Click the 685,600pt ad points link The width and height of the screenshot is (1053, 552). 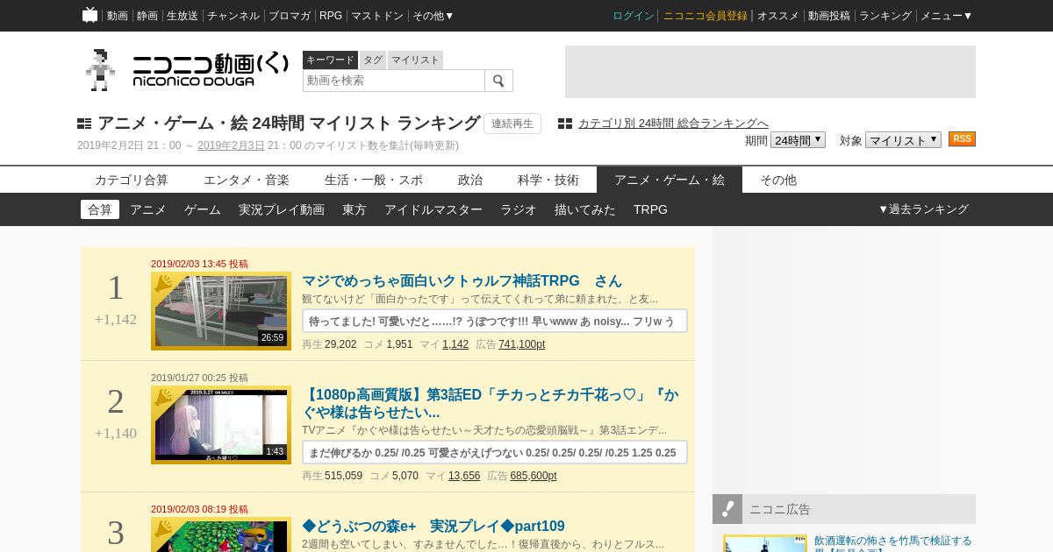[x=534, y=476]
